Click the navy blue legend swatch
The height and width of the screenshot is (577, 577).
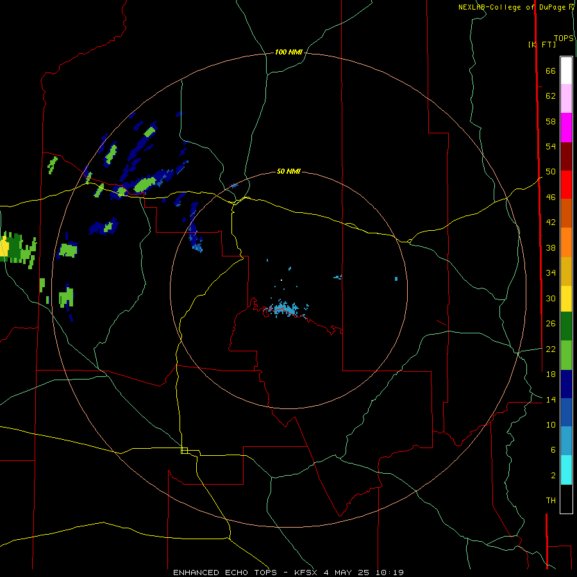(x=566, y=384)
